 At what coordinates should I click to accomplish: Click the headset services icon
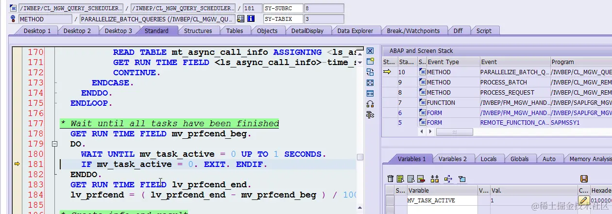pyautogui.click(x=370, y=104)
